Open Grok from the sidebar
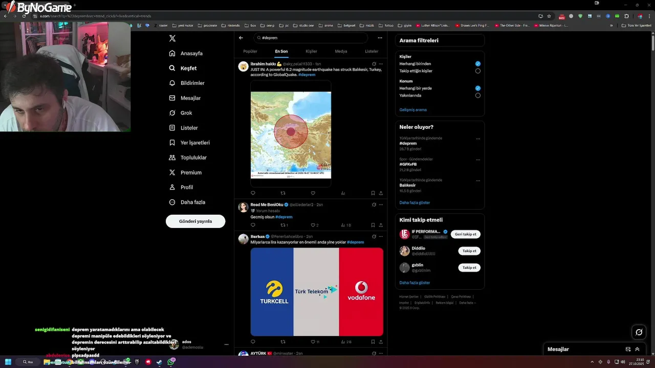655x368 pixels. coord(181,113)
